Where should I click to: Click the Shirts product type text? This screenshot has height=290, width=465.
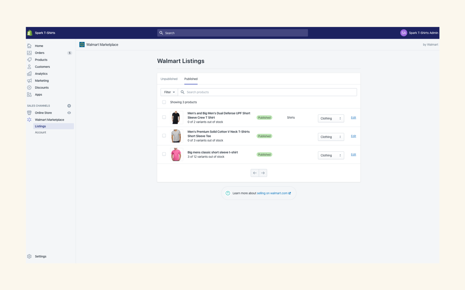tap(291, 118)
